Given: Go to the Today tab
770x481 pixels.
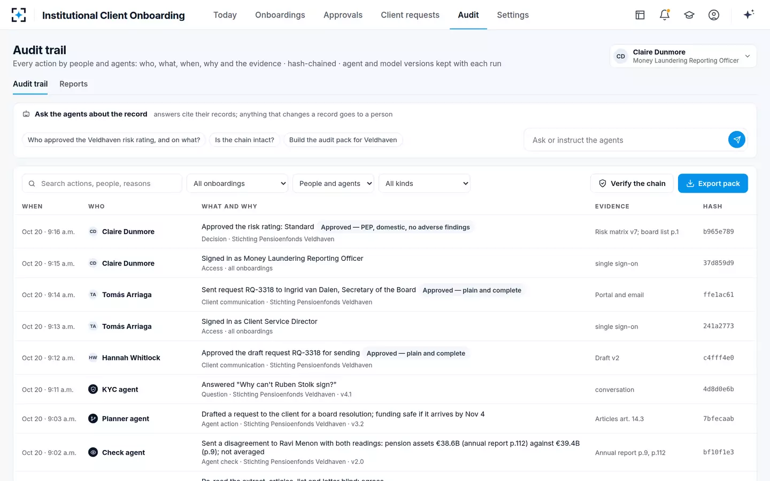Looking at the screenshot, I should coord(225,15).
